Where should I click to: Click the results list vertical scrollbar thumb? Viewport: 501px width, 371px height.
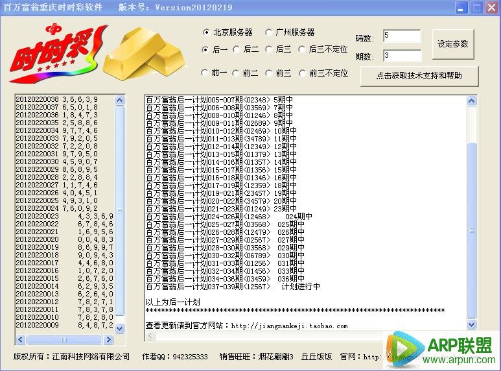point(119,210)
